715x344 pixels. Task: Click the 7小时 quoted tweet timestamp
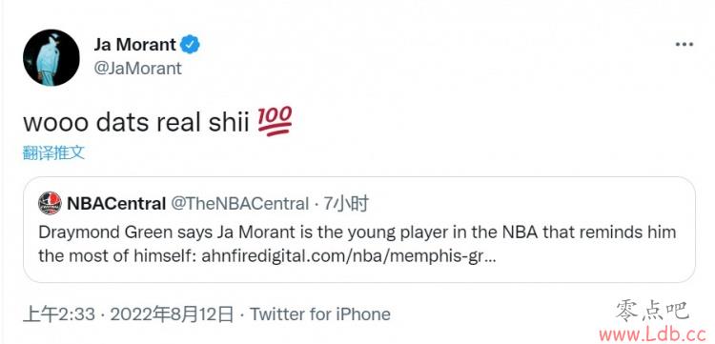point(346,204)
